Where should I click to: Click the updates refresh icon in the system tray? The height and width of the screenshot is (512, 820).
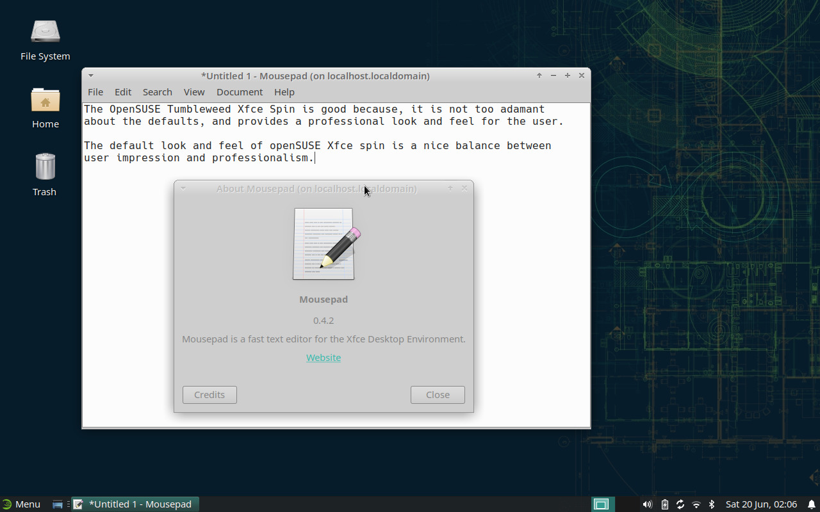click(x=680, y=504)
